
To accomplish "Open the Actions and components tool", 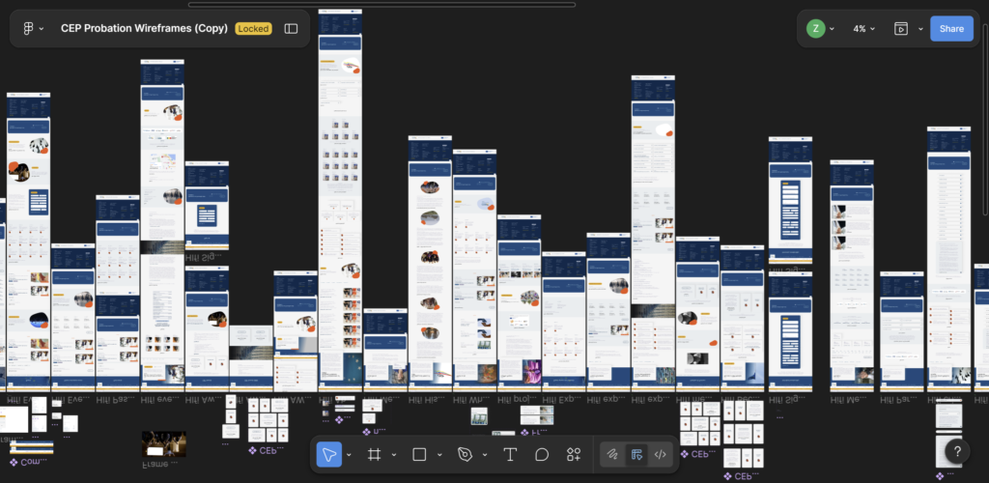I will tap(574, 455).
